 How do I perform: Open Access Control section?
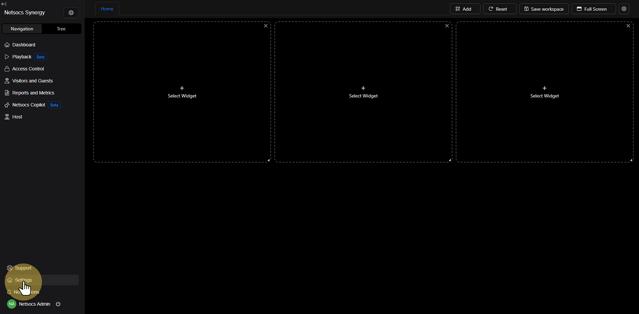tap(28, 69)
